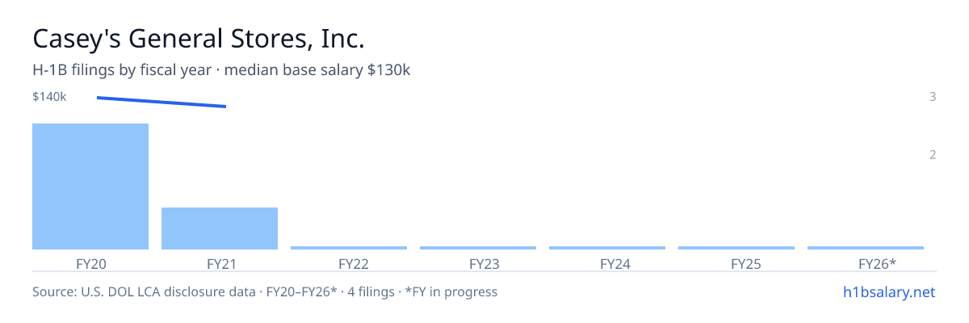This screenshot has width=969, height=323.
Task: Click the source DOL LCA disclosure text
Action: tap(265, 292)
